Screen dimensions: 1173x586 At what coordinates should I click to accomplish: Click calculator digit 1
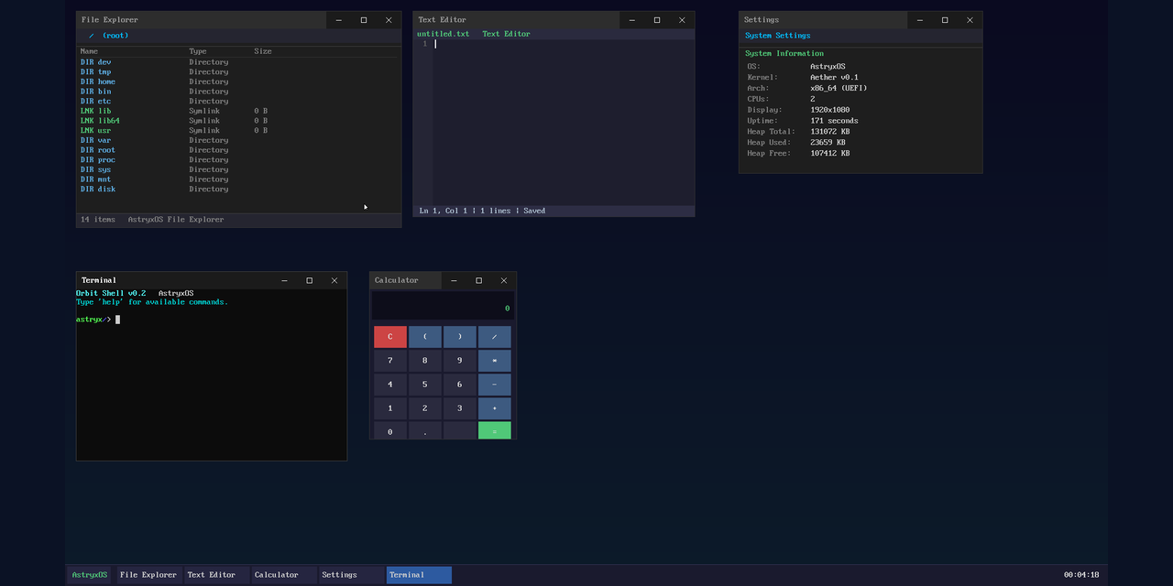(x=390, y=408)
